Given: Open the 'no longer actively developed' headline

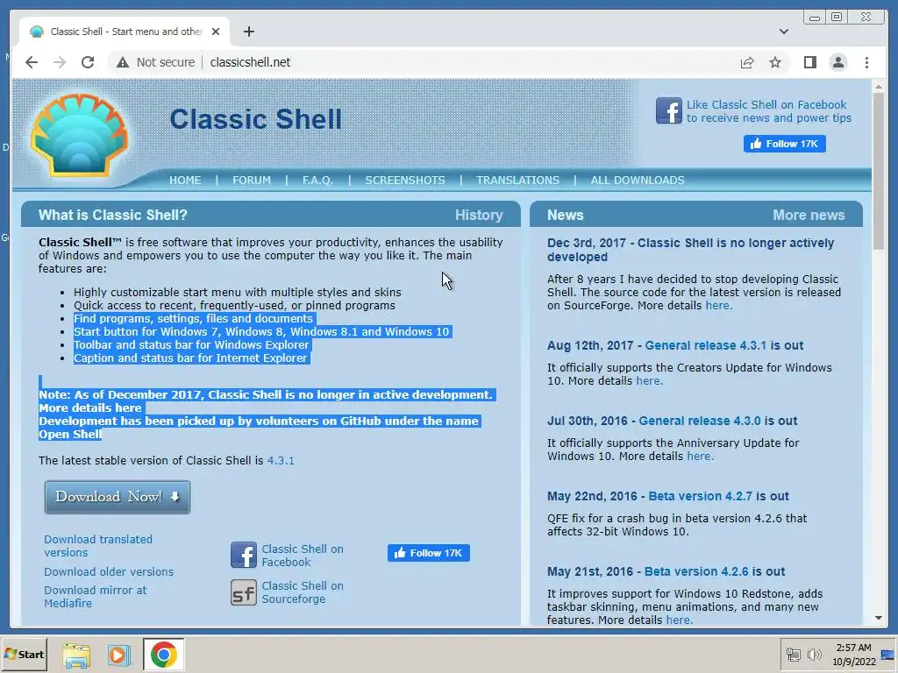Looking at the screenshot, I should 690,250.
